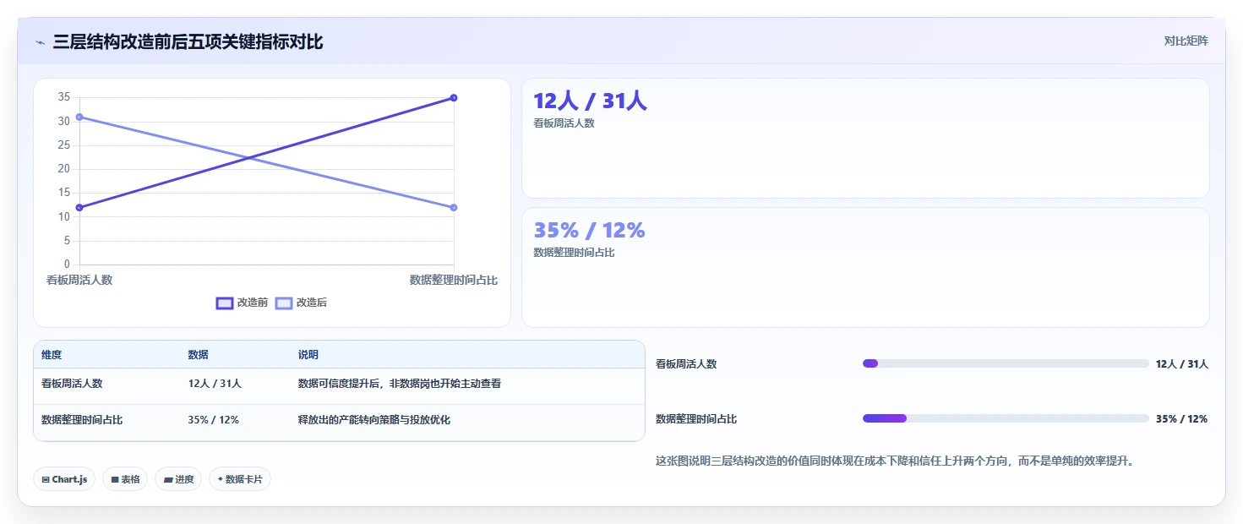
Task: Click the 看板周活人数 cell in the table
Action: (72, 384)
